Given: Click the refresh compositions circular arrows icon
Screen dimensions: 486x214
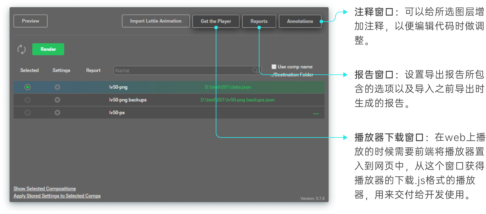Looking at the screenshot, I should coord(22,49).
